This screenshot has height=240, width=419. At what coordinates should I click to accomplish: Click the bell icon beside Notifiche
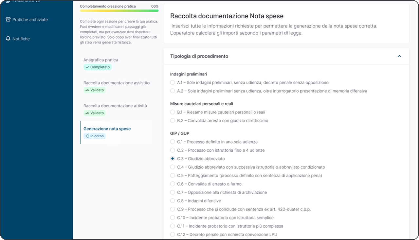point(8,39)
